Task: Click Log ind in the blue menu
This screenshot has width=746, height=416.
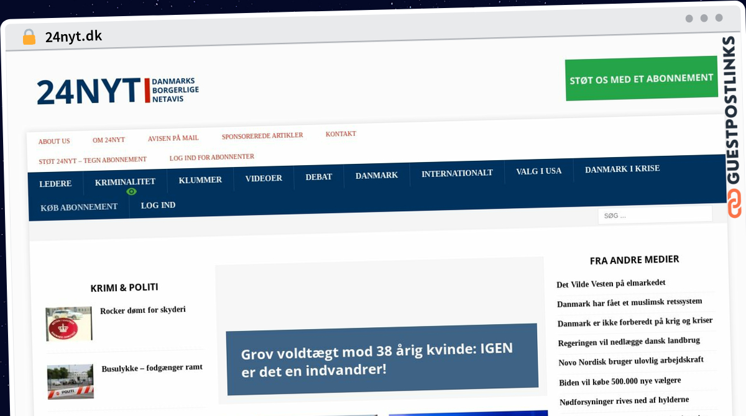Action: [158, 206]
